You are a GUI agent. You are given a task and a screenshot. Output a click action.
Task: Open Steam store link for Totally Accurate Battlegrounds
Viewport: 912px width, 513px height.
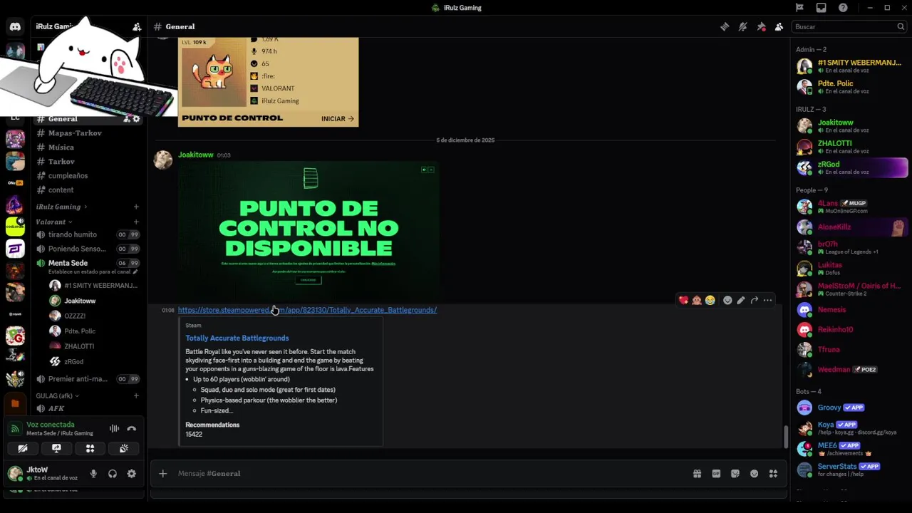coord(307,310)
